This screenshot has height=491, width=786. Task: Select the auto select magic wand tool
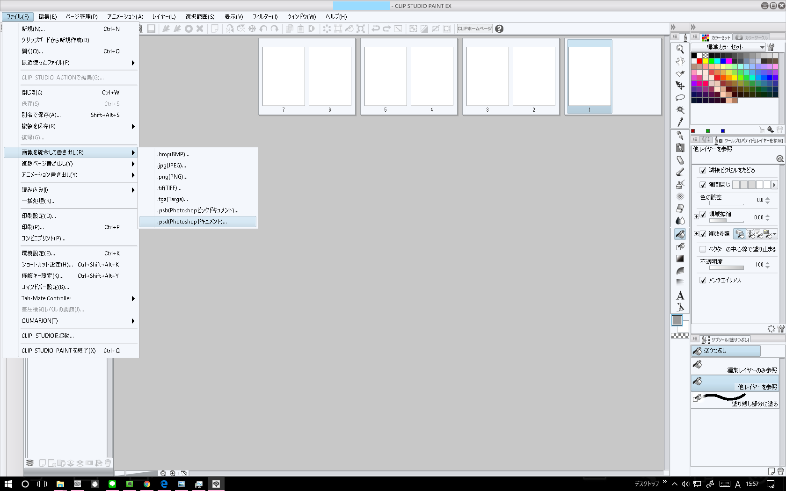[680, 110]
